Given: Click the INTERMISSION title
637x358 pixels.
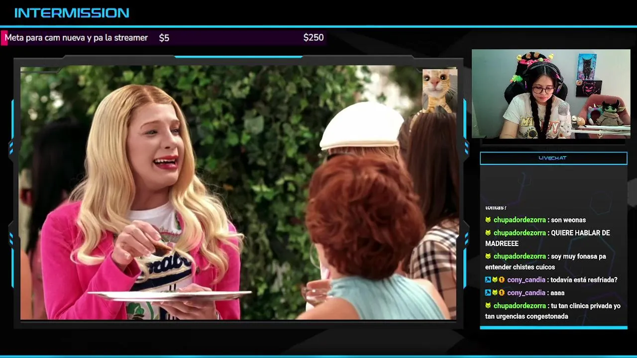Looking at the screenshot, I should point(72,13).
